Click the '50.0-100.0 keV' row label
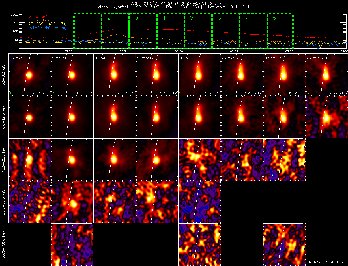348x266 pixels. point(4,244)
